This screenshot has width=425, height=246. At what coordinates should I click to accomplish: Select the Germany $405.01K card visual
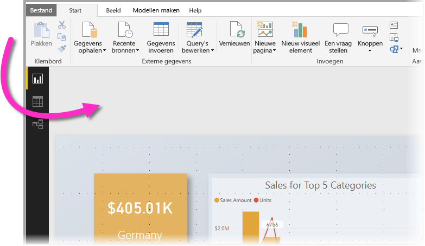[141, 209]
